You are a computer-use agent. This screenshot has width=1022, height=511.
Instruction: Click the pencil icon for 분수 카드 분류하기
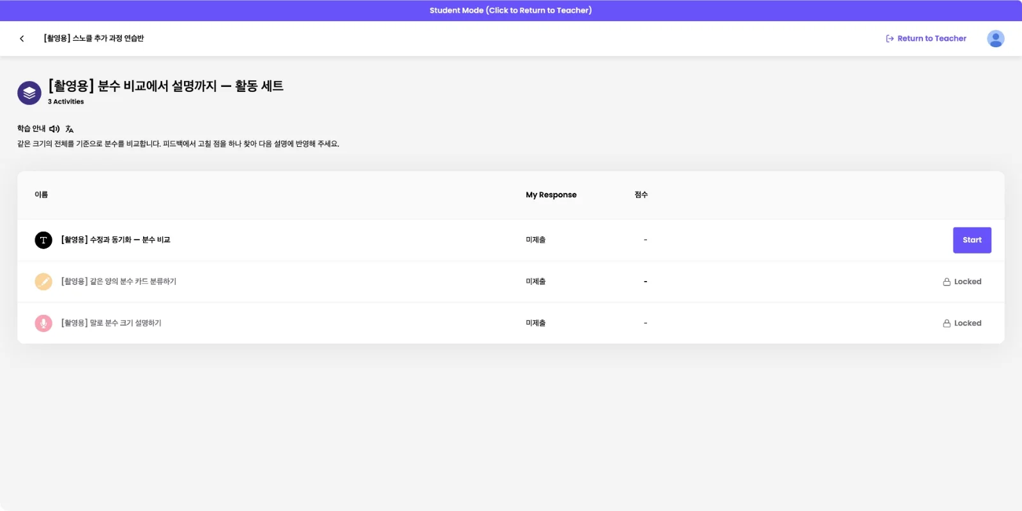point(43,282)
